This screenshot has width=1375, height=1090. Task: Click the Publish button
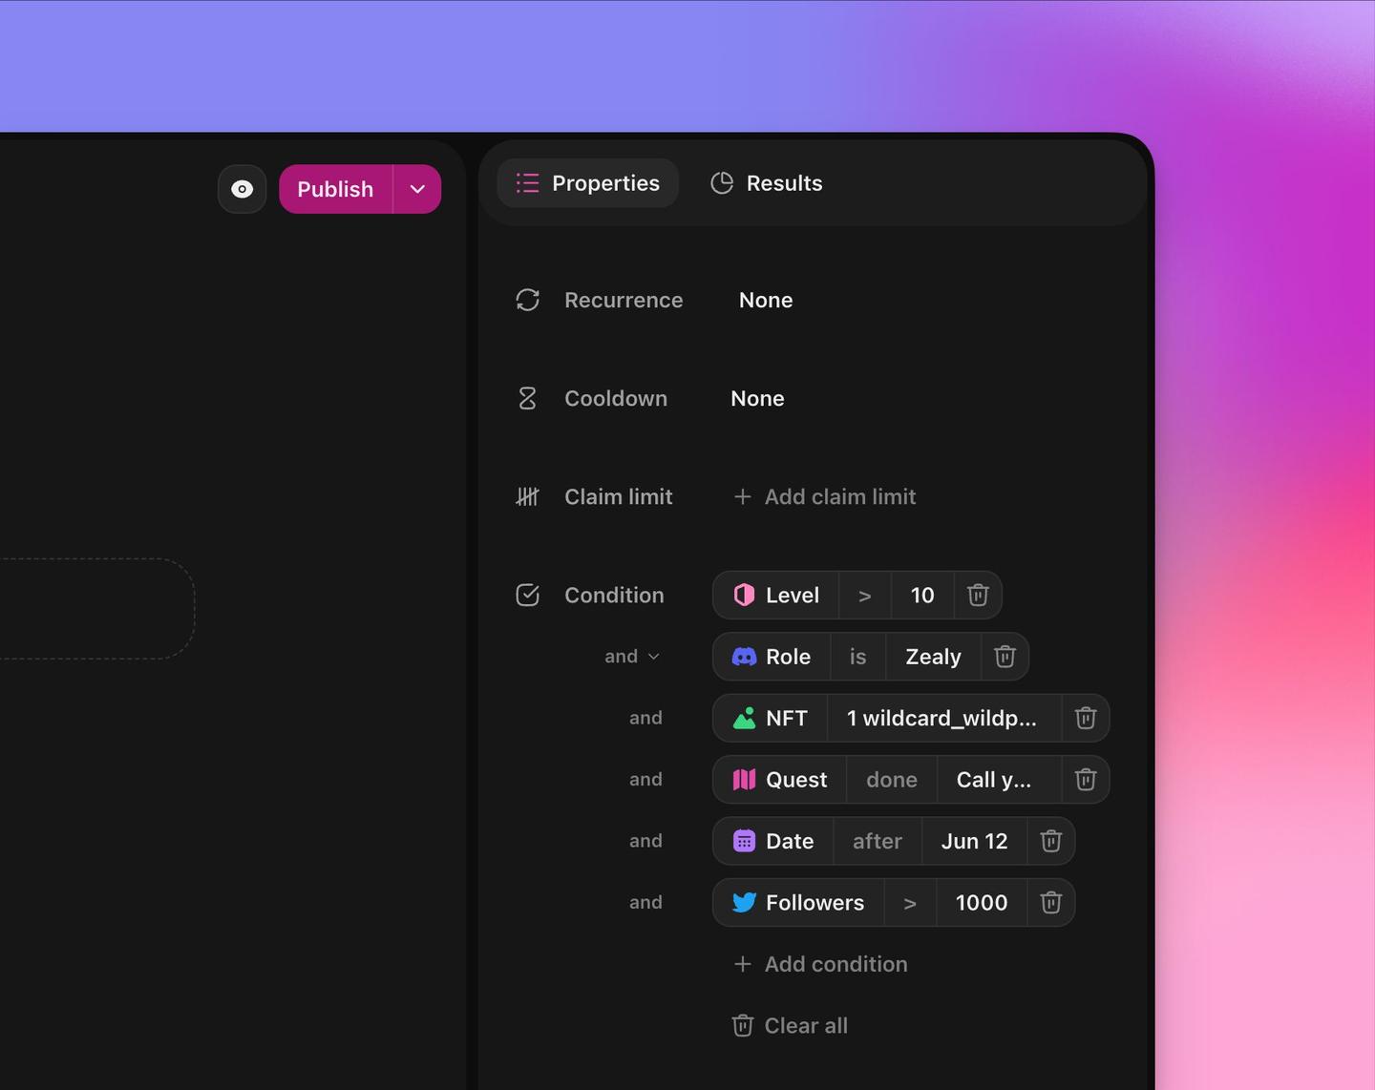(x=335, y=189)
